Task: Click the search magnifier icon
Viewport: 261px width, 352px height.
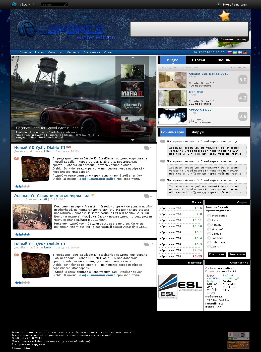Action: pyautogui.click(x=66, y=5)
